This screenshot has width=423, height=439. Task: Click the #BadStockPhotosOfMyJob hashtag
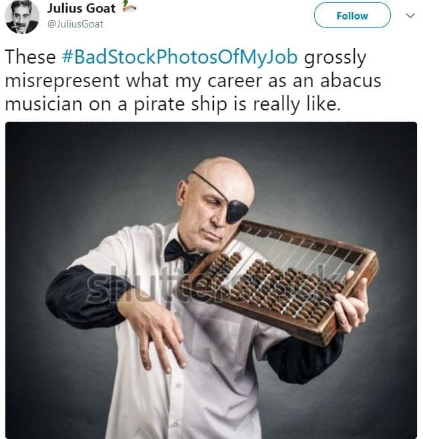(x=179, y=57)
